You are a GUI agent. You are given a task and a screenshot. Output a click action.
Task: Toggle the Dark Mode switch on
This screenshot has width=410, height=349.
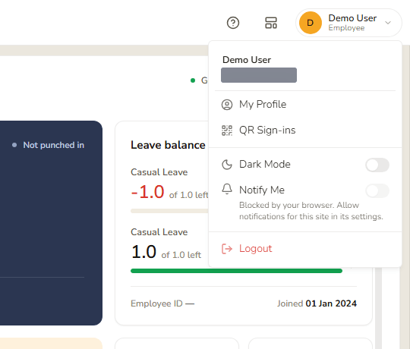[377, 165]
